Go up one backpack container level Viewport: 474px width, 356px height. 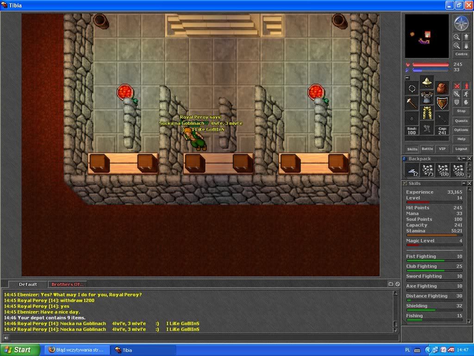[460, 159]
